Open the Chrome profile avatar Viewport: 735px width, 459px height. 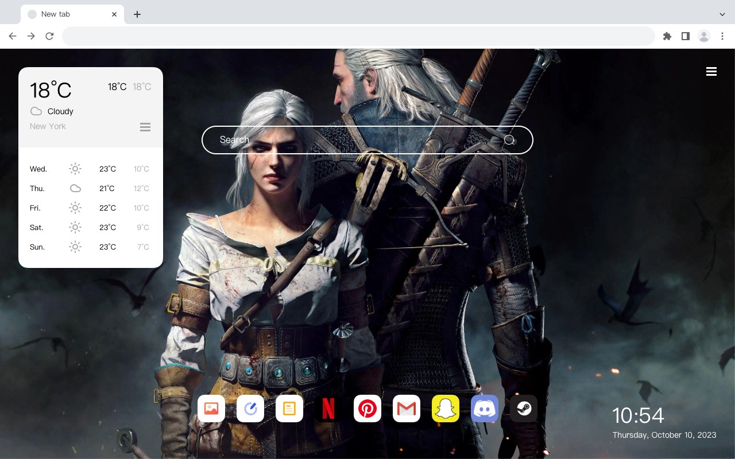point(704,36)
